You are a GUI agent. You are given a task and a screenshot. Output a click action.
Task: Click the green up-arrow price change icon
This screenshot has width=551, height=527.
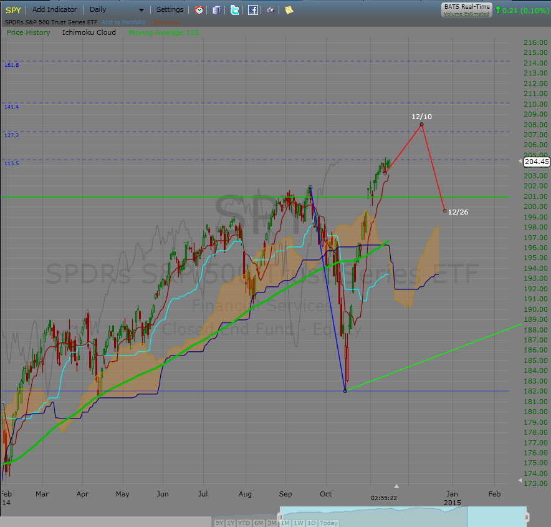tap(497, 10)
